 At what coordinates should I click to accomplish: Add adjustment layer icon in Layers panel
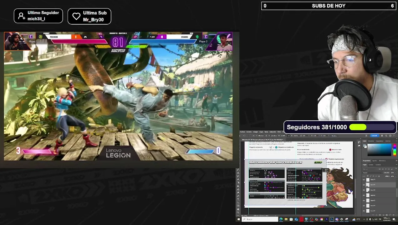[x=383, y=215]
